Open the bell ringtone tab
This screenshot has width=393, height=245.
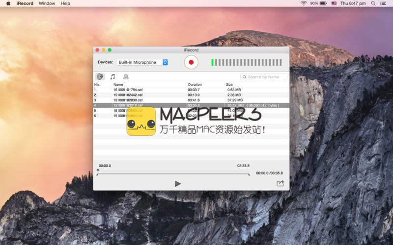tap(126, 76)
